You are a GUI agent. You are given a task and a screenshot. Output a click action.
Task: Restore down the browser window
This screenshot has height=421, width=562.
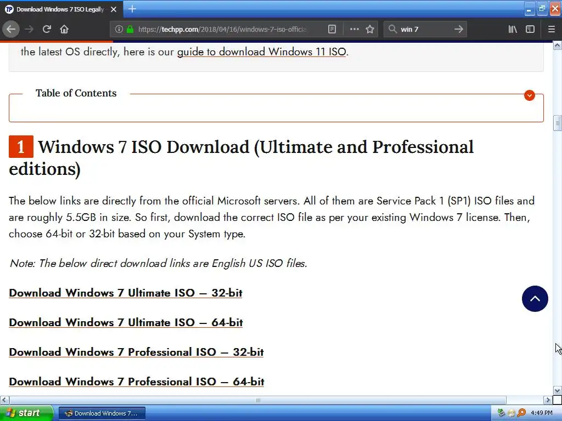click(x=542, y=9)
